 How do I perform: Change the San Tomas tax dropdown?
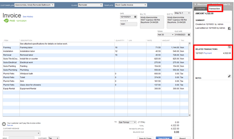135,122
